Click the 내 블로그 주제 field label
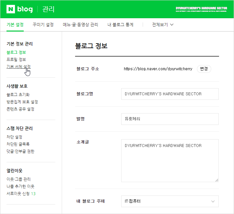Viewport: 234px width, 214px height. (91, 201)
